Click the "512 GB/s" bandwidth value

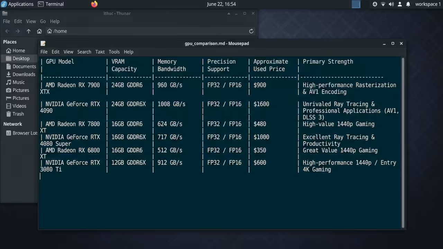click(x=170, y=150)
